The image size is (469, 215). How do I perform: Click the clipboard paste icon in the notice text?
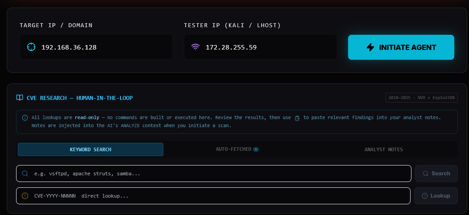(x=297, y=118)
